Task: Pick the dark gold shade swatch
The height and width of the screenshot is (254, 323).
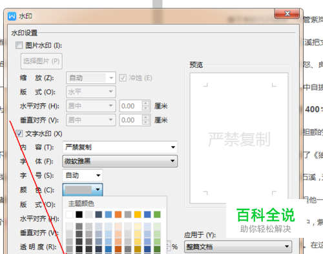Action: (x=138, y=249)
